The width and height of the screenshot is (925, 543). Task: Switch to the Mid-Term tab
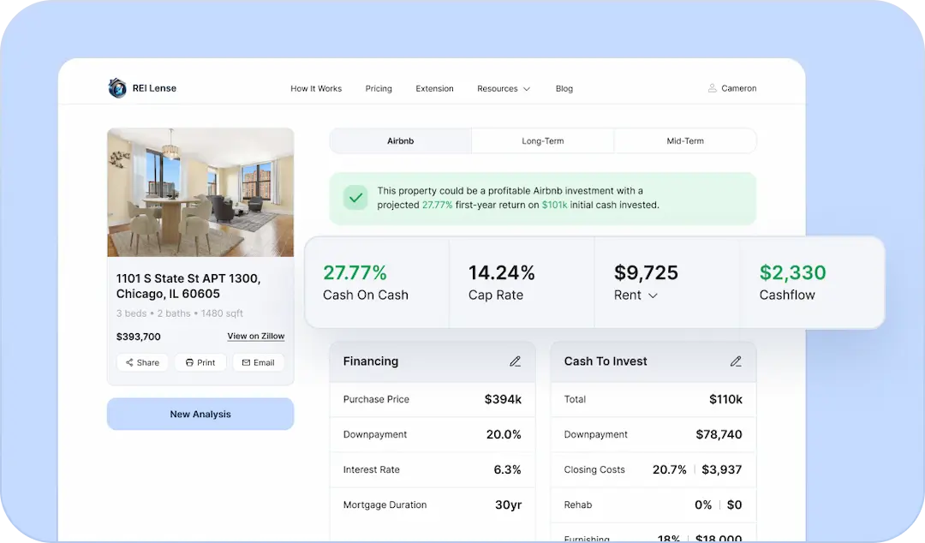(685, 140)
